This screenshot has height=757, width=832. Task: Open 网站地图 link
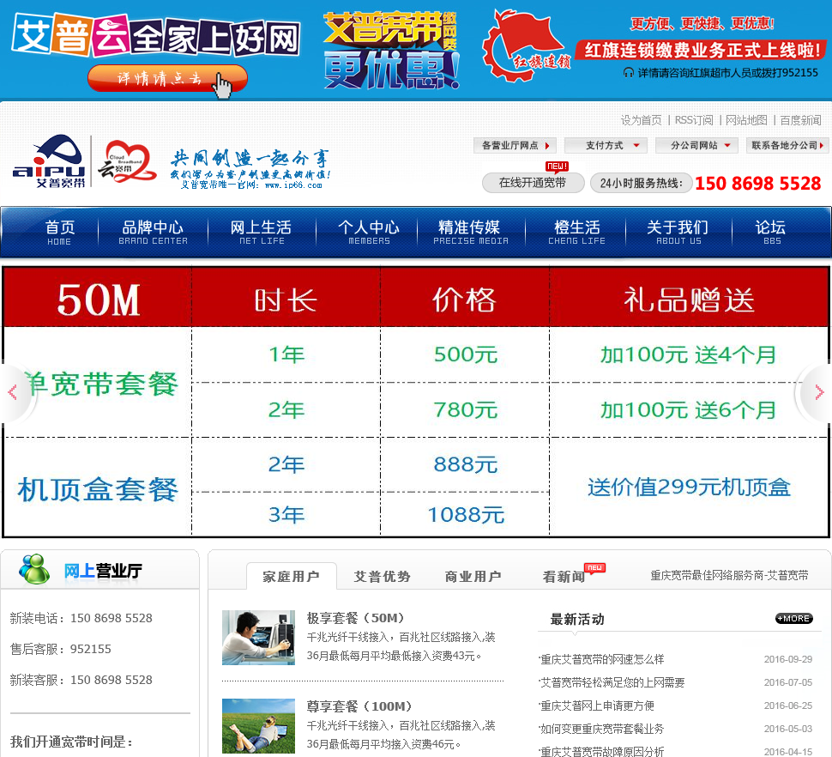point(746,120)
